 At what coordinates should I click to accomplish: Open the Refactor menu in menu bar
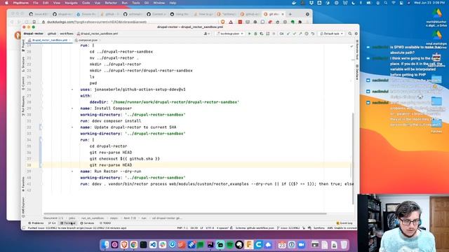[x=111, y=3]
